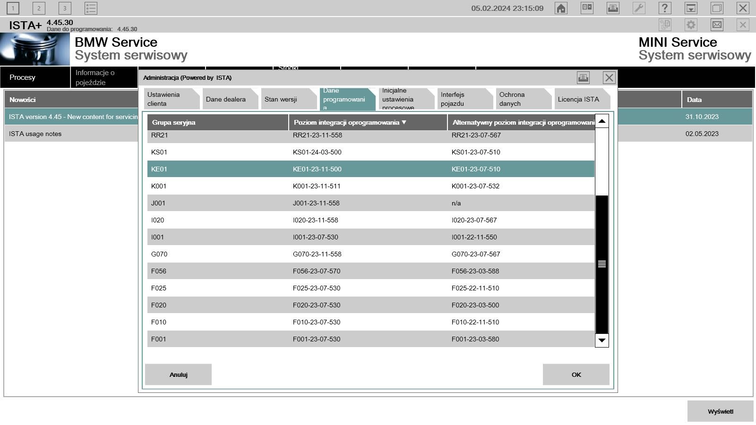Click the Wyświetl button

(x=721, y=411)
